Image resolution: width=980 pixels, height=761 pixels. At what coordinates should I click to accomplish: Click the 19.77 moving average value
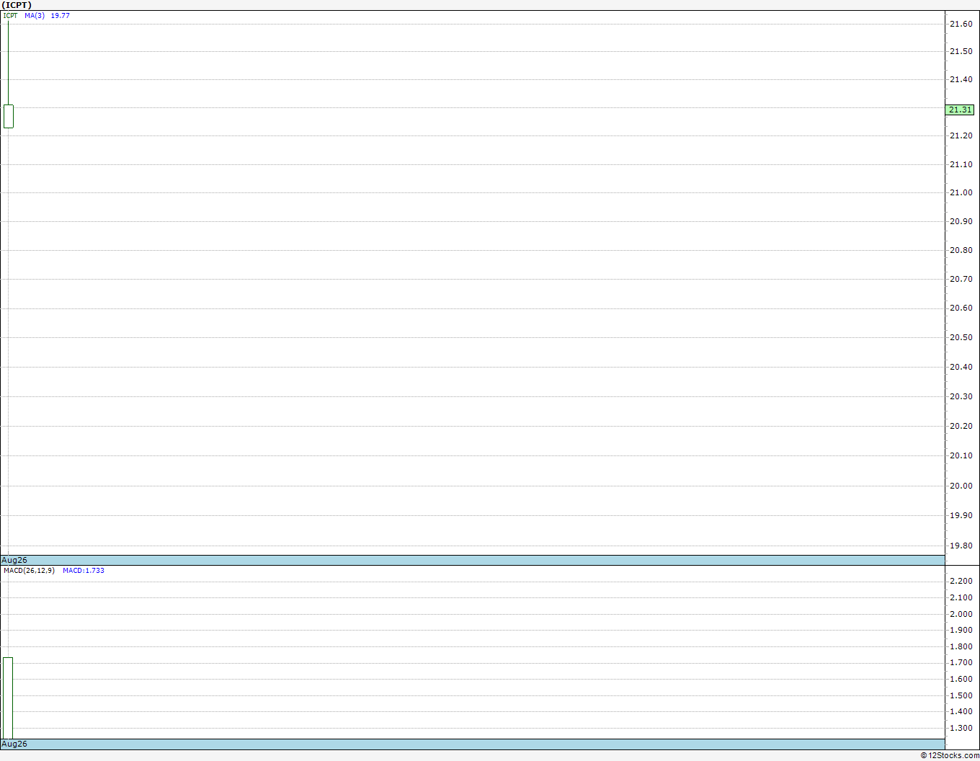click(x=60, y=15)
